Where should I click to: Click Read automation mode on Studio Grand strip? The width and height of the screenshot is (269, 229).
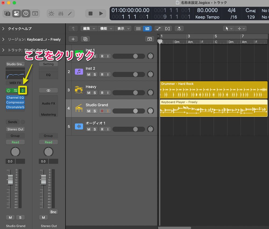pos(15,142)
